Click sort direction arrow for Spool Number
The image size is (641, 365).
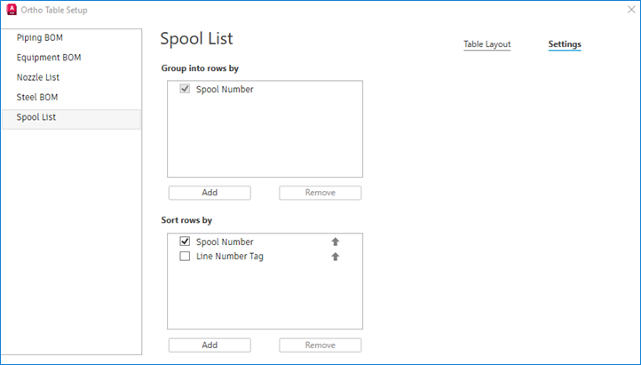(x=336, y=242)
